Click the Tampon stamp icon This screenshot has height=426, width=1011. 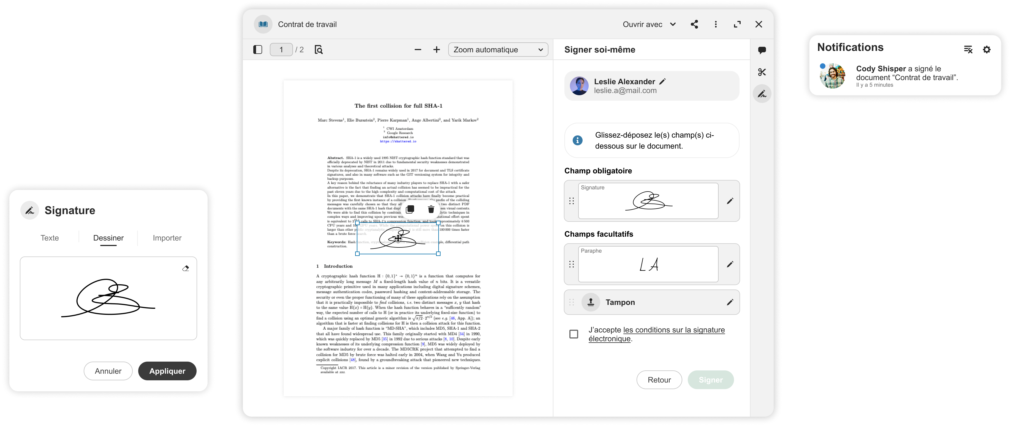point(590,302)
